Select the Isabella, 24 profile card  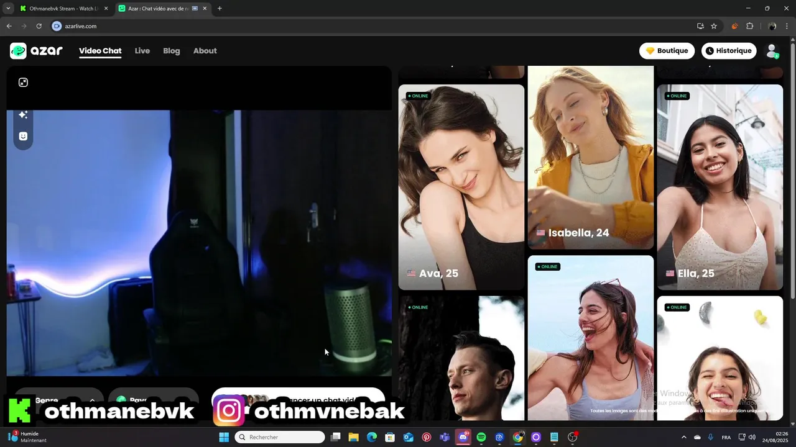pyautogui.click(x=591, y=158)
